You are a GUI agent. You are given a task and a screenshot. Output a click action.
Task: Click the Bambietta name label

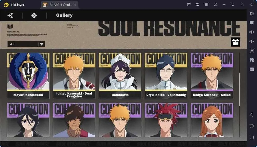pyautogui.click(x=120, y=95)
